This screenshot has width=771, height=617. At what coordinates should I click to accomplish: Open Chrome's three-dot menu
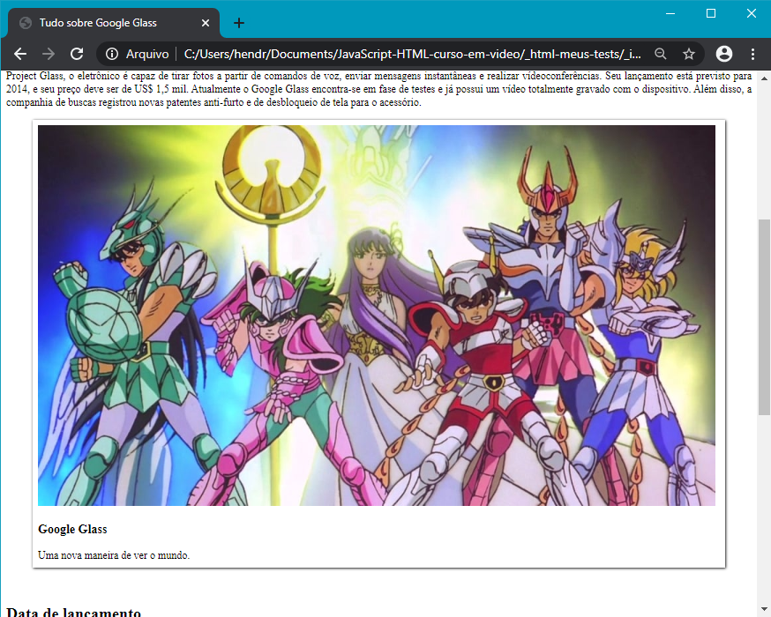pos(752,54)
